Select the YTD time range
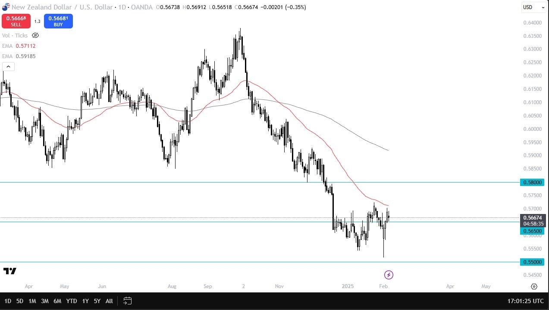This screenshot has width=549, height=310. [72, 301]
